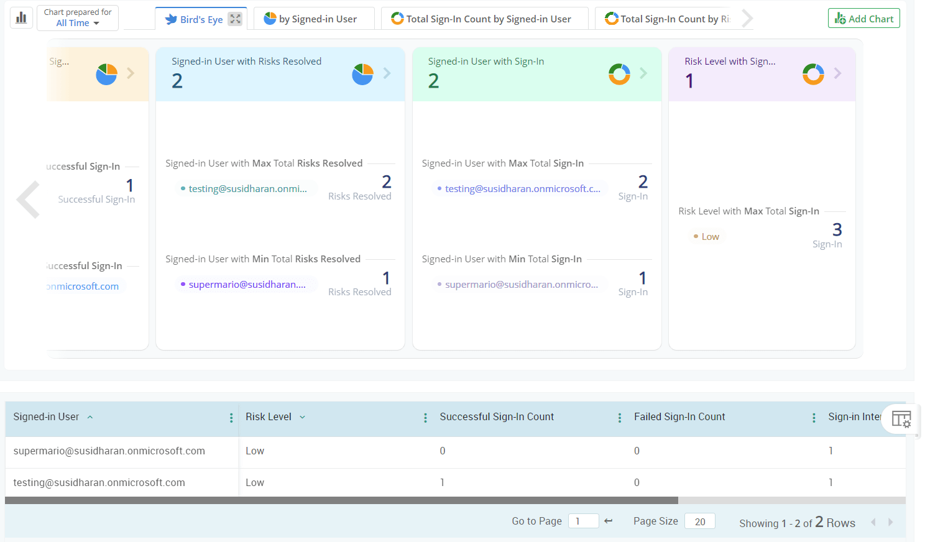Open the testing@susidharan user link on Sign-In card
This screenshot has height=542, width=925.
(x=522, y=188)
